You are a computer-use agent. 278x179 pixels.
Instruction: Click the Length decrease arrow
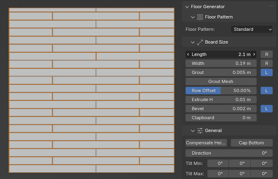[188, 54]
